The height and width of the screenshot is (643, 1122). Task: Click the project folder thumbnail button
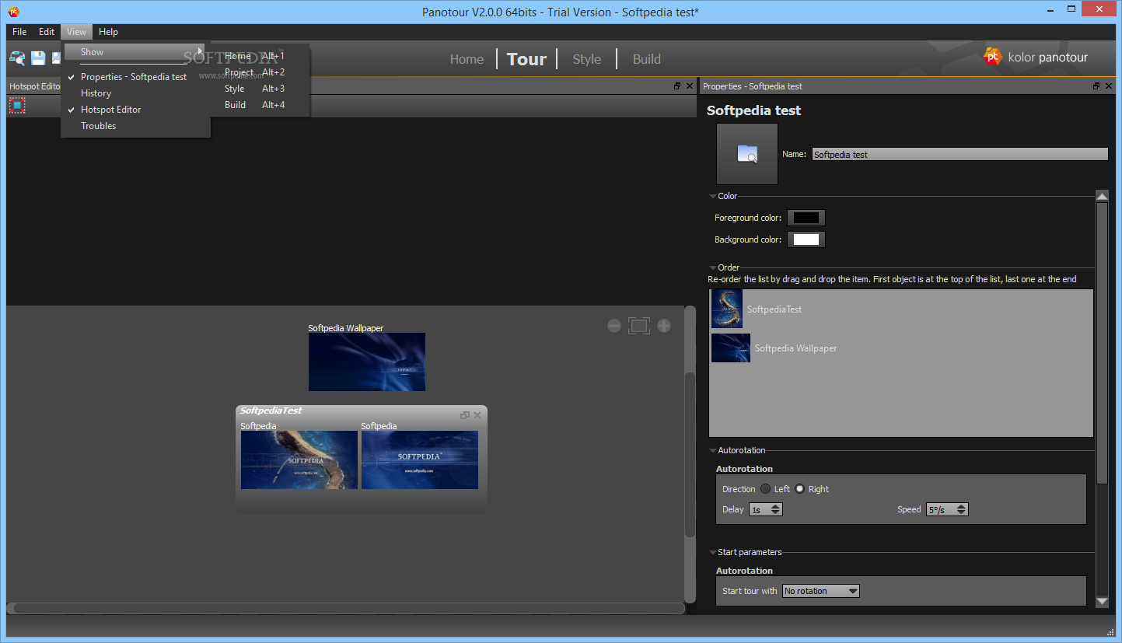[x=747, y=154]
